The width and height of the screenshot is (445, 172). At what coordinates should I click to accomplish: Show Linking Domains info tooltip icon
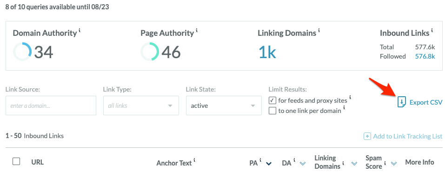click(319, 30)
